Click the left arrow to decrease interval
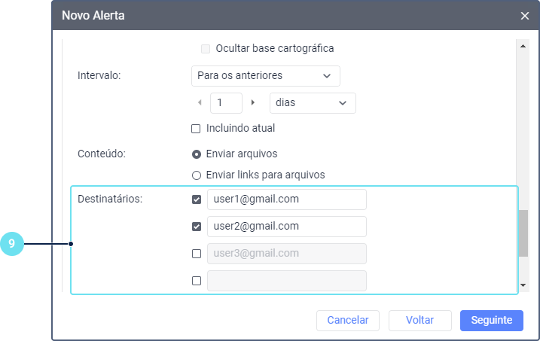This screenshot has width=540, height=341. 200,102
